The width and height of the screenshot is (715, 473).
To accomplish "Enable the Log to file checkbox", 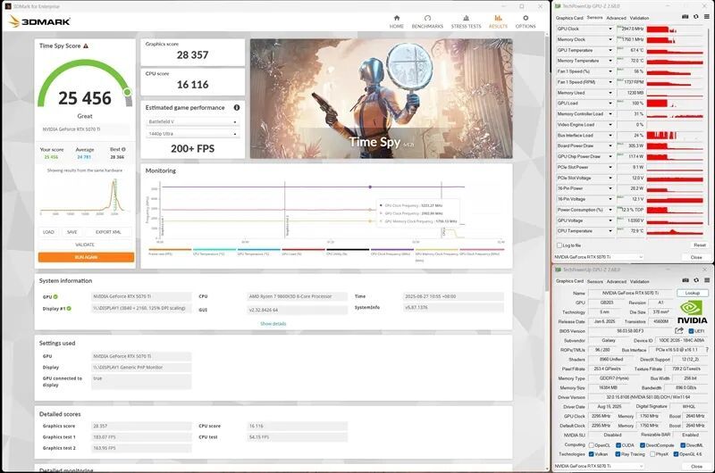I will click(x=559, y=245).
